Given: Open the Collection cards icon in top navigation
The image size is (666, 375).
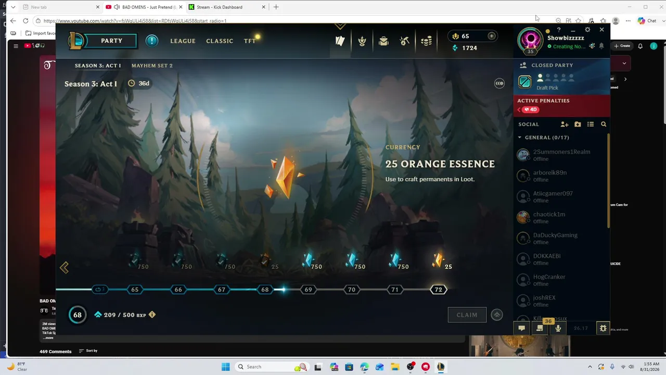Looking at the screenshot, I should [340, 41].
